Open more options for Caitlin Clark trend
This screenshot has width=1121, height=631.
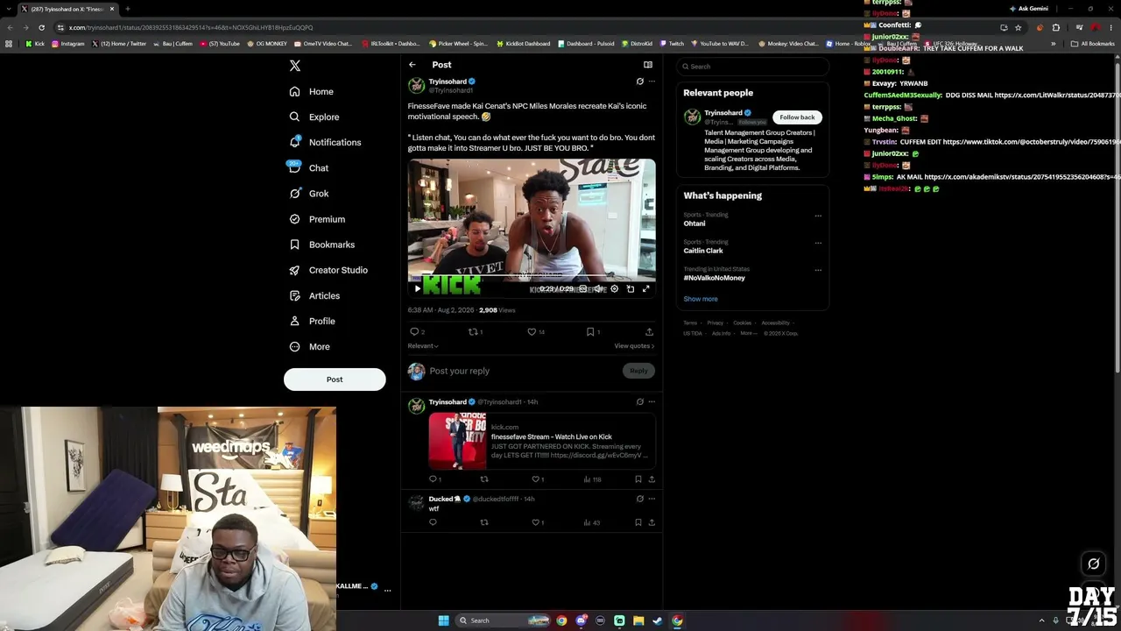point(818,243)
